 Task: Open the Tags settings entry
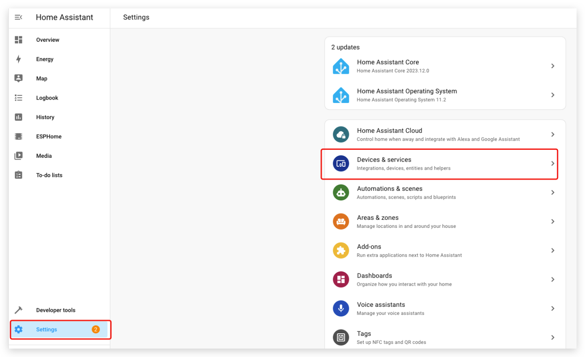pyautogui.click(x=445, y=338)
